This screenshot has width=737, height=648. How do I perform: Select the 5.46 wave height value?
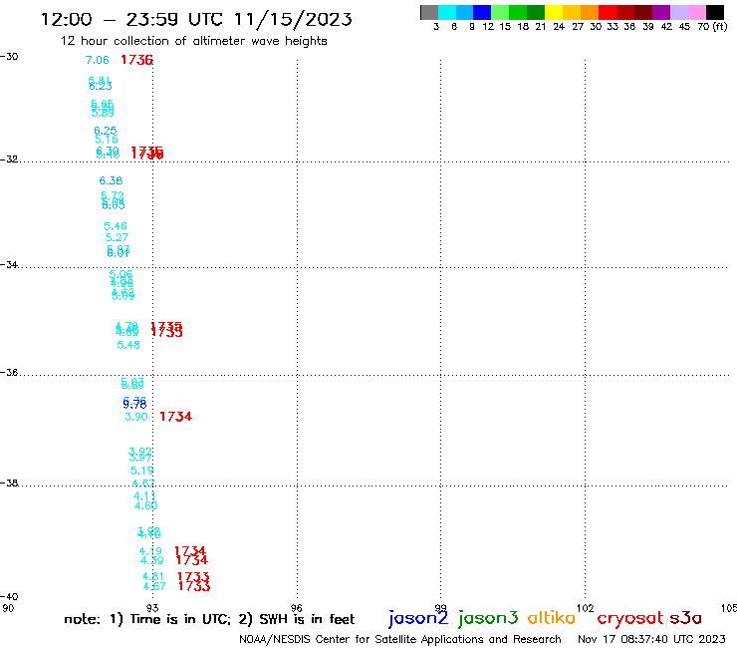[116, 226]
